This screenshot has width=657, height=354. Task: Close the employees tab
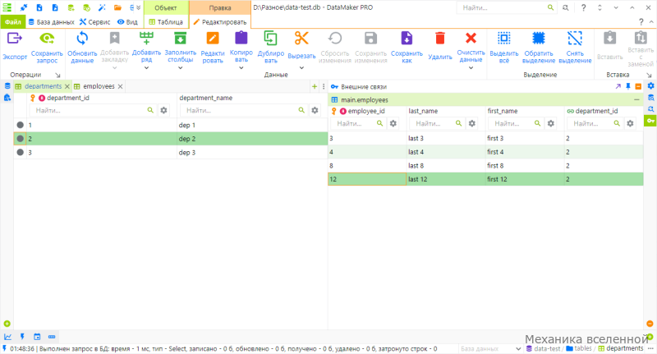(120, 86)
